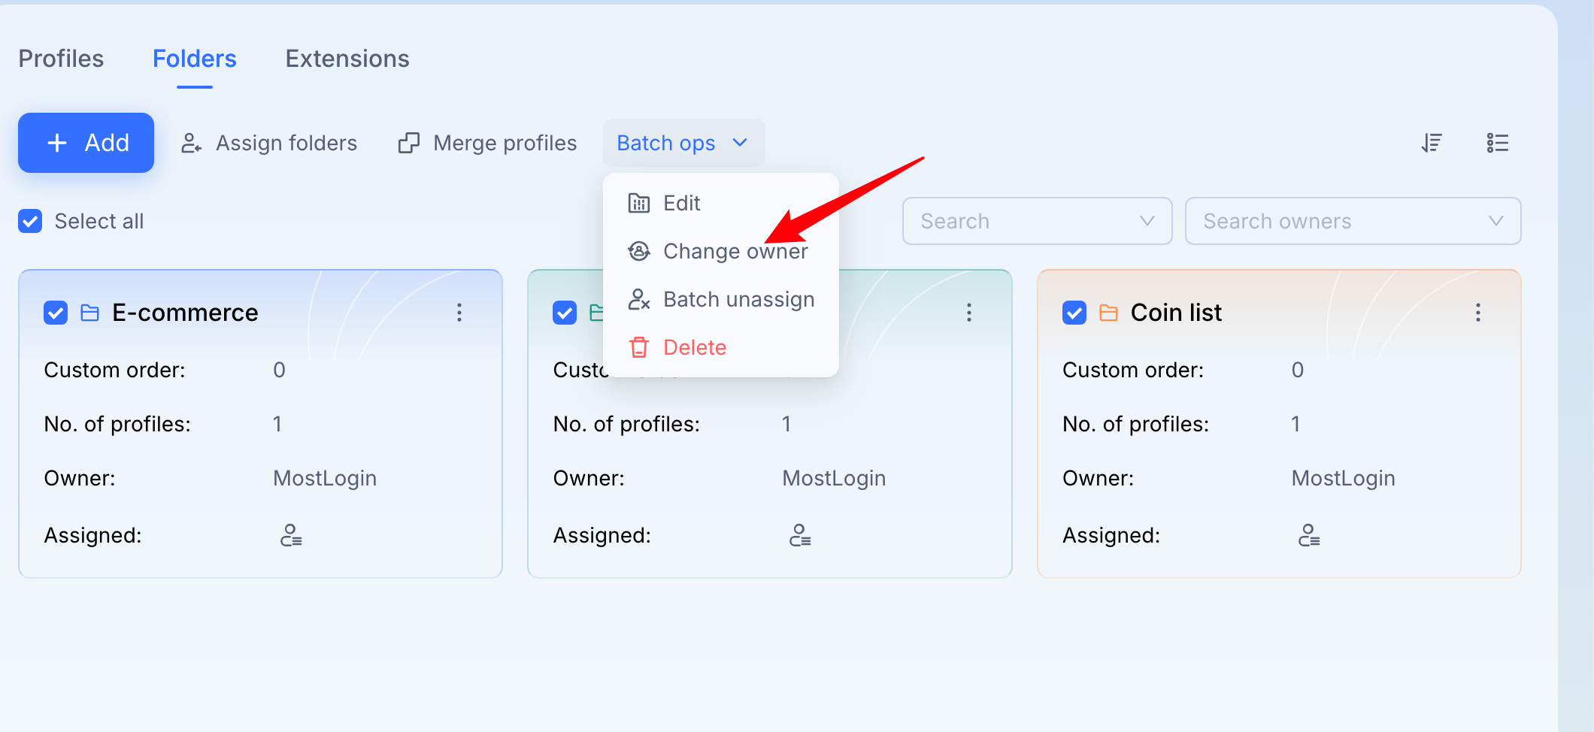Click the sort order icon
1594x732 pixels.
(x=1432, y=143)
